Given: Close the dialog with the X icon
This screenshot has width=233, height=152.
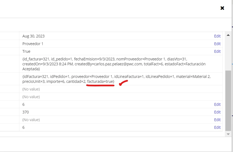Looking at the screenshot, I should [222, 8].
